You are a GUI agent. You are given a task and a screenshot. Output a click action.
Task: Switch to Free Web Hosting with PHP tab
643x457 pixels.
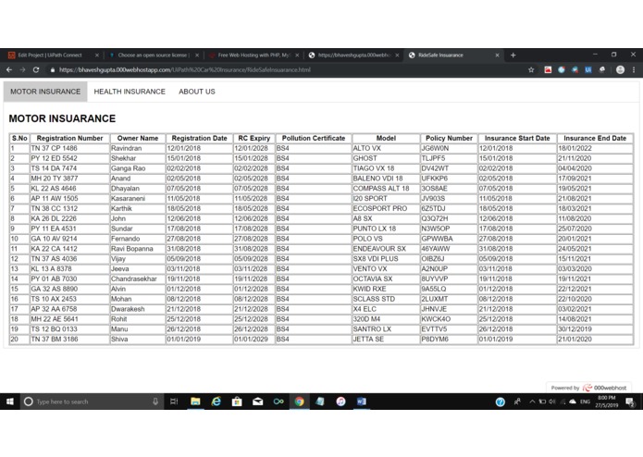tap(253, 56)
